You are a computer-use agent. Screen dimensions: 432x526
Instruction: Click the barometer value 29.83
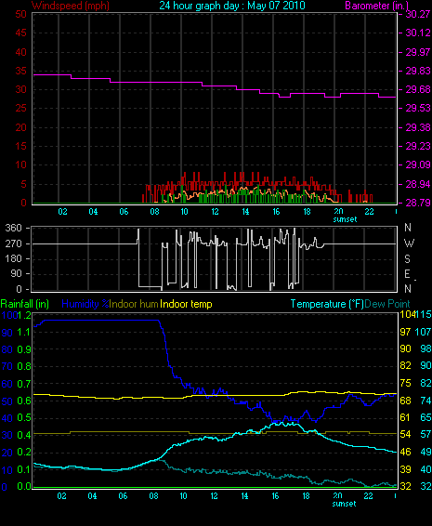point(418,71)
